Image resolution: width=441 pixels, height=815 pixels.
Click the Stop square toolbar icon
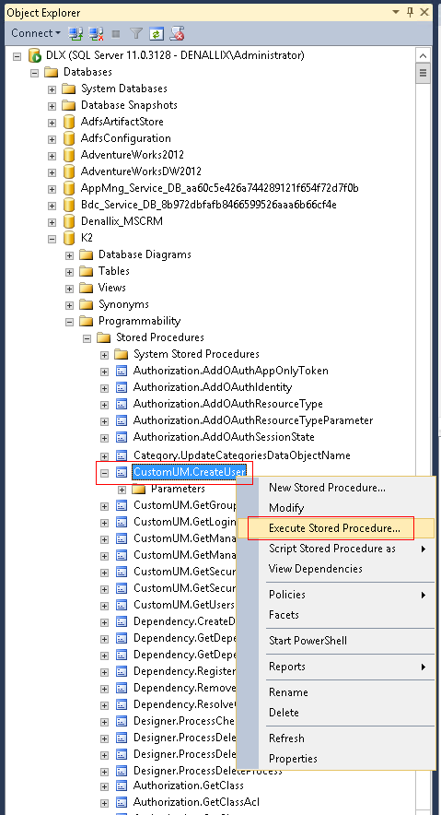(116, 33)
